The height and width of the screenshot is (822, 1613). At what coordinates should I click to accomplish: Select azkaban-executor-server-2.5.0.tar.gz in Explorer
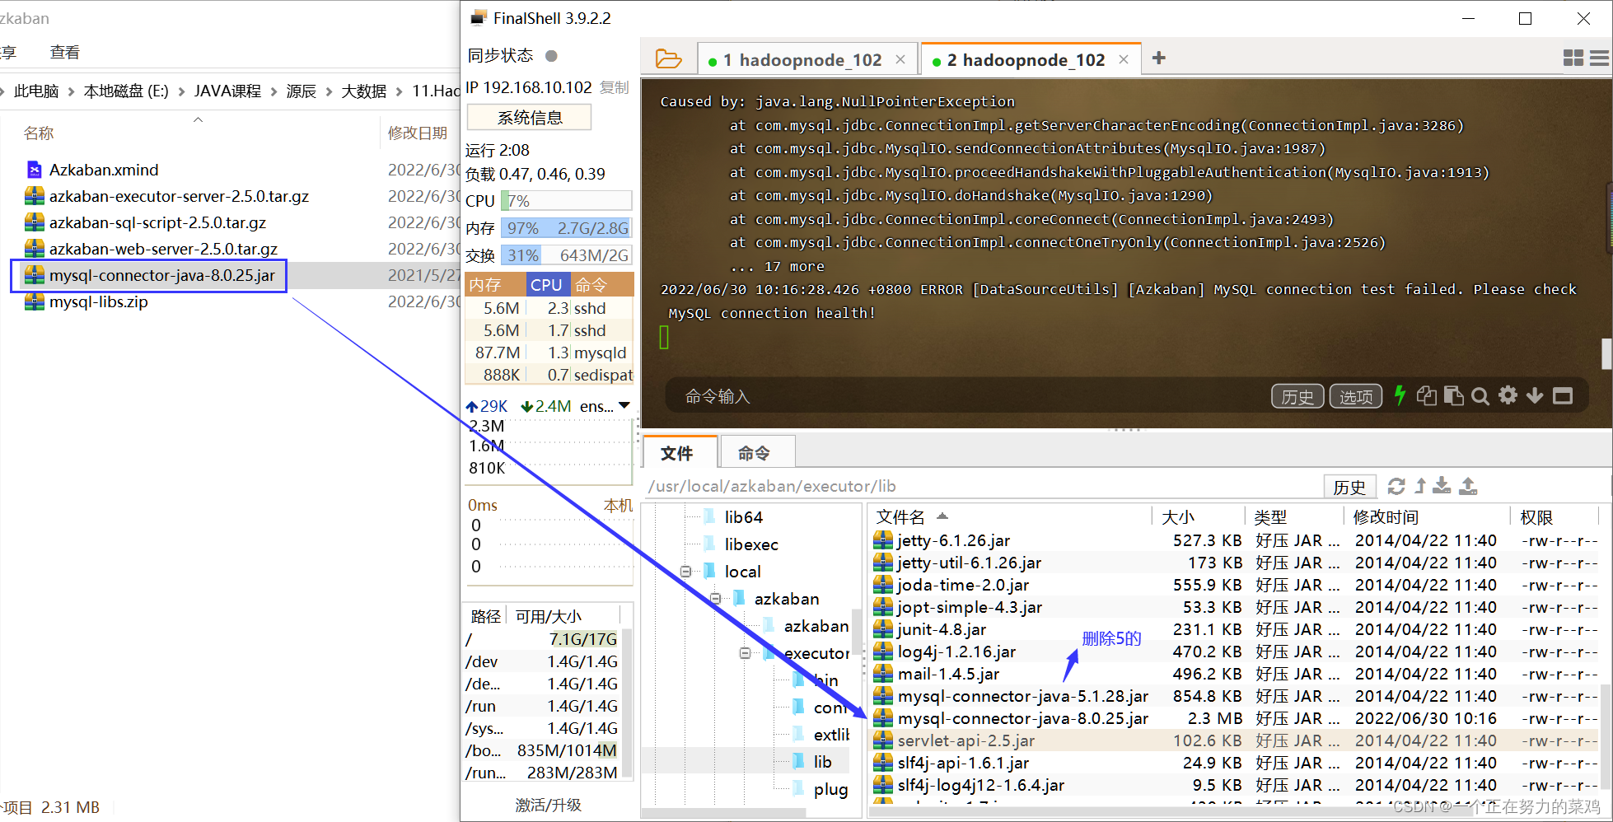[179, 196]
